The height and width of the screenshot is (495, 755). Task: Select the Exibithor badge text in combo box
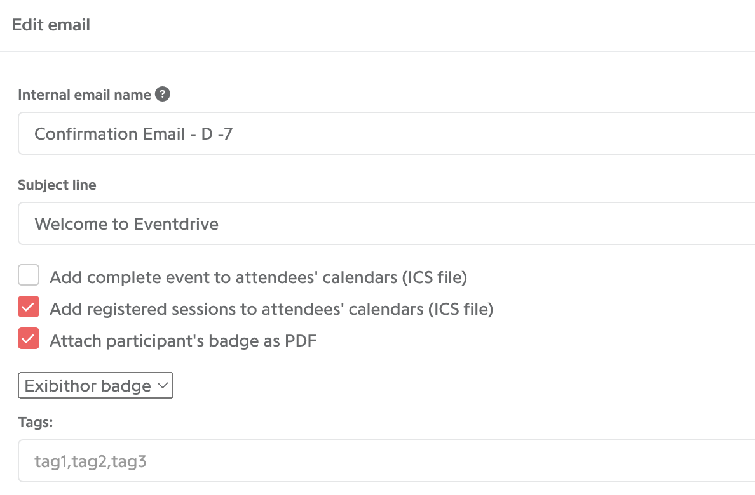point(88,386)
